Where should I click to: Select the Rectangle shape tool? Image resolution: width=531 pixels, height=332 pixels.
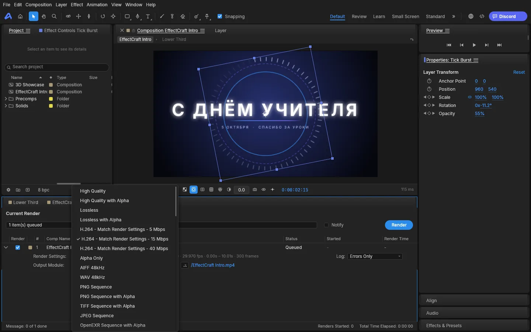[x=127, y=17]
